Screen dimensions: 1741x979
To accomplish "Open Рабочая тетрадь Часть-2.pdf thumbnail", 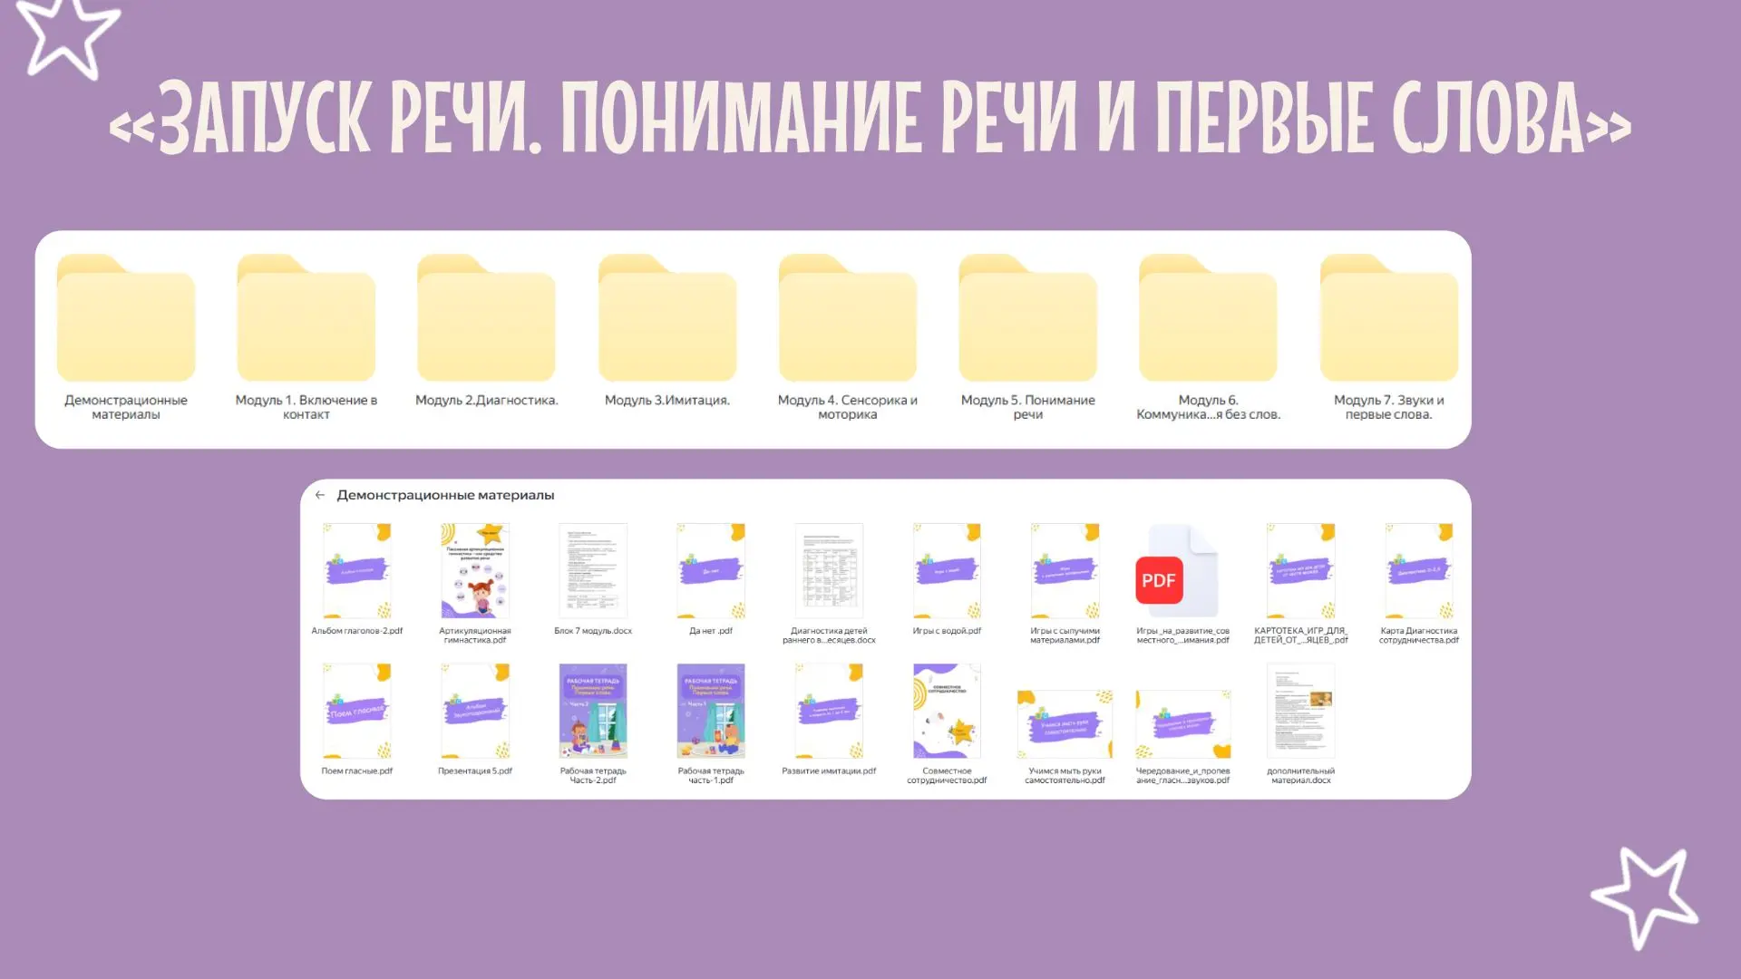I will (x=593, y=711).
